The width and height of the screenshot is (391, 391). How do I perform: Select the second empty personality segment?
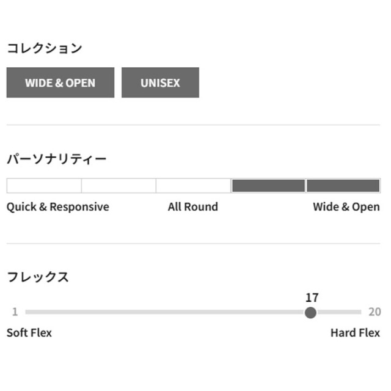[119, 186]
